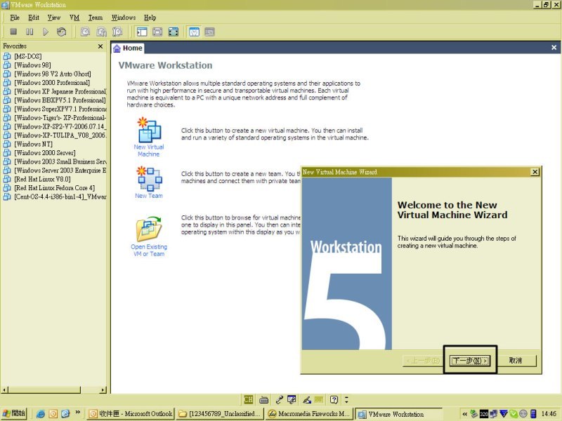Image resolution: width=562 pixels, height=421 pixels.
Task: Expand hidden quick launch icons chevron
Action: [x=77, y=413]
